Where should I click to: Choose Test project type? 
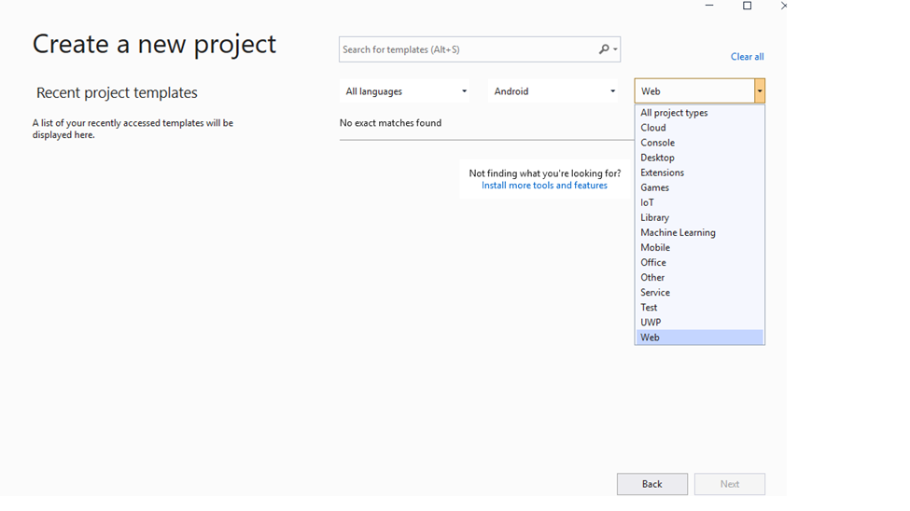coord(699,308)
